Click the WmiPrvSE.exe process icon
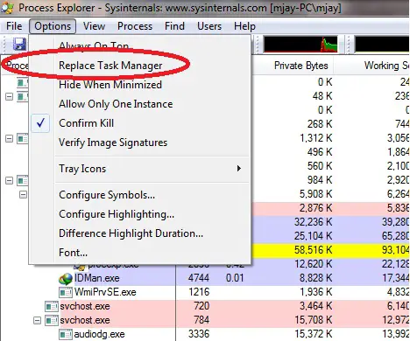 tap(66, 292)
